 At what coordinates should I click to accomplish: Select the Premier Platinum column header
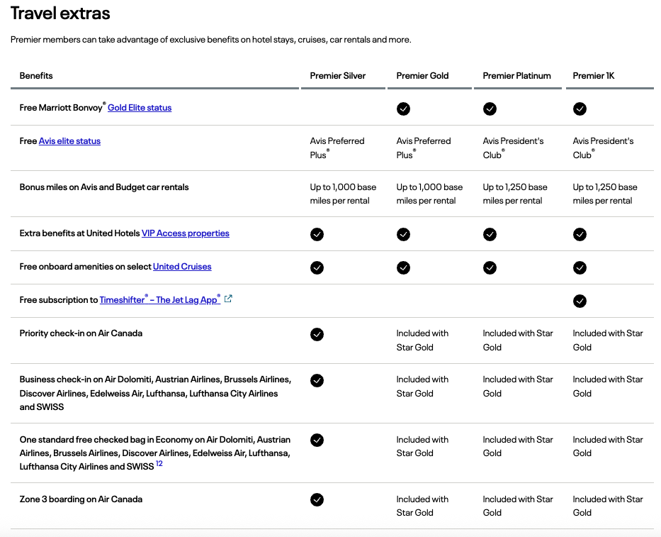516,76
